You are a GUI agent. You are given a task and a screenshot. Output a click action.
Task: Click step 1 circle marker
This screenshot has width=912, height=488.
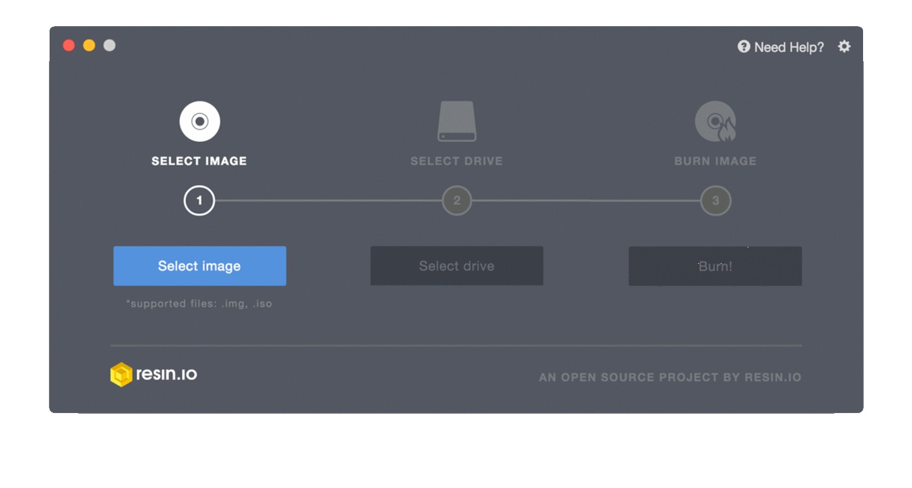[200, 201]
